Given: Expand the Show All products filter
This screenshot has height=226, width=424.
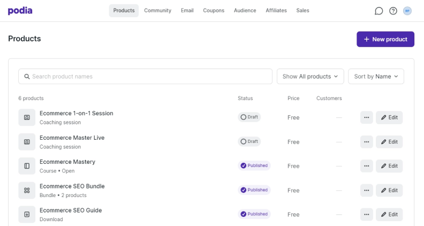Looking at the screenshot, I should 310,77.
